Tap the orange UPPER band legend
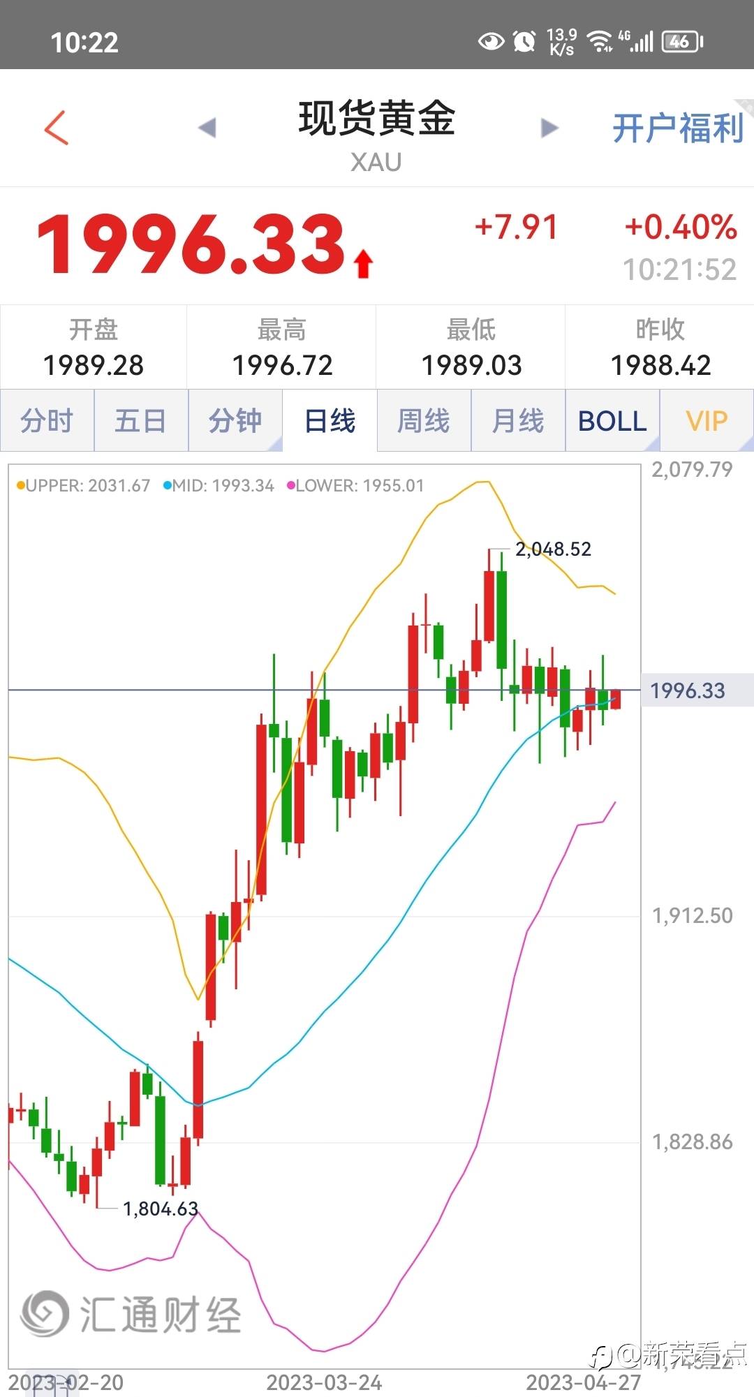754x1397 pixels. point(84,486)
